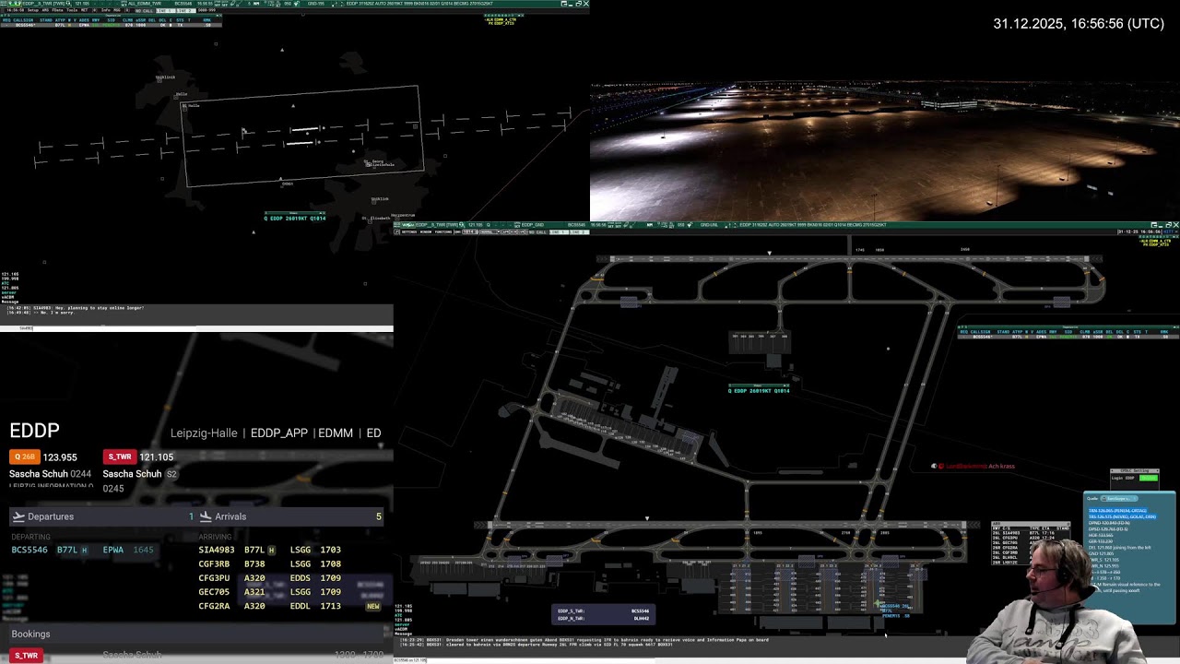
Task: Open the Tools menu in EuroScope toolbar
Action: [72, 10]
